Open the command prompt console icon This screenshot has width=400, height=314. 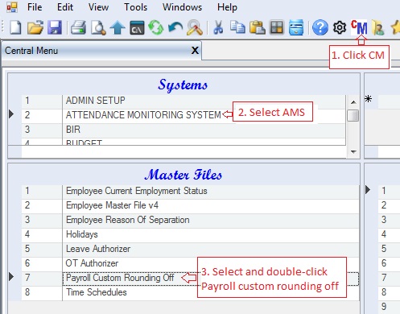137,27
